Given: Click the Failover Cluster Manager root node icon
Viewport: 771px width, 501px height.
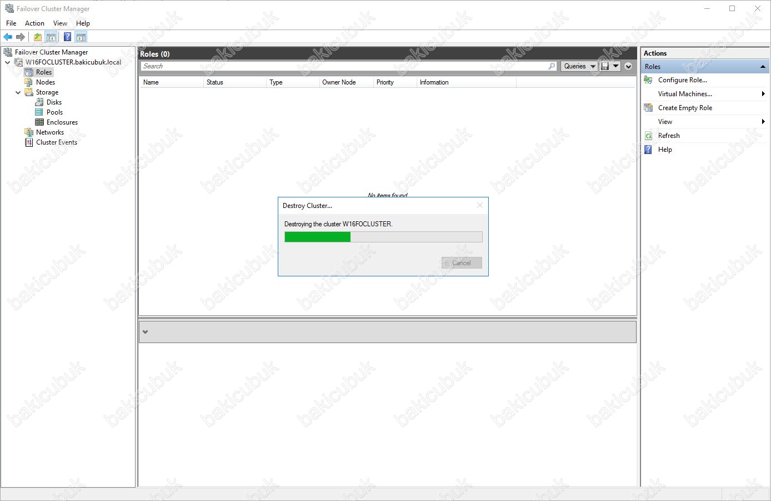Looking at the screenshot, I should click(8, 52).
